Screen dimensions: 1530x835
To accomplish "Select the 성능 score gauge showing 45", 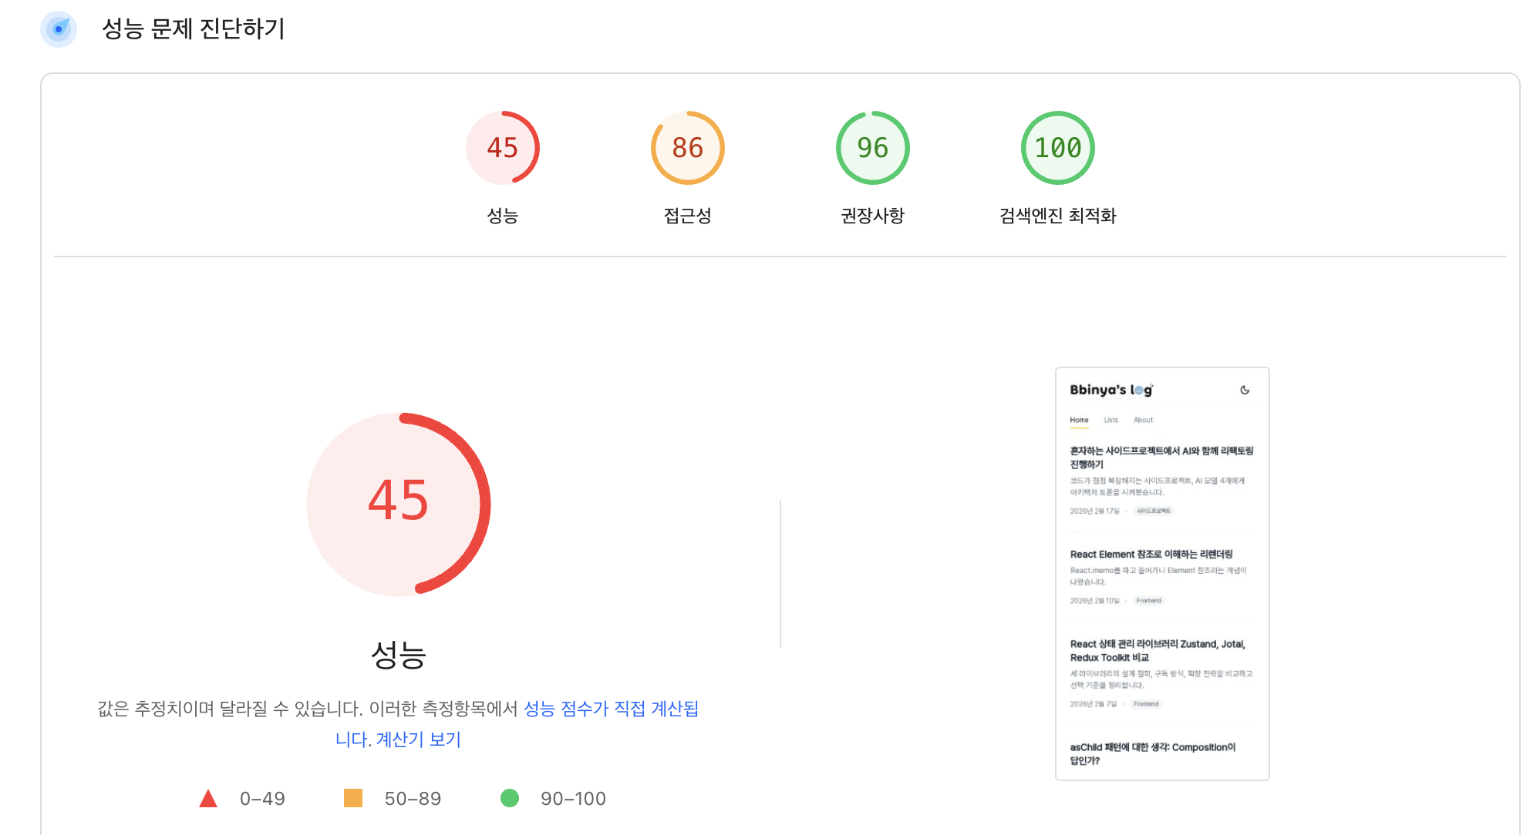I will tap(502, 147).
